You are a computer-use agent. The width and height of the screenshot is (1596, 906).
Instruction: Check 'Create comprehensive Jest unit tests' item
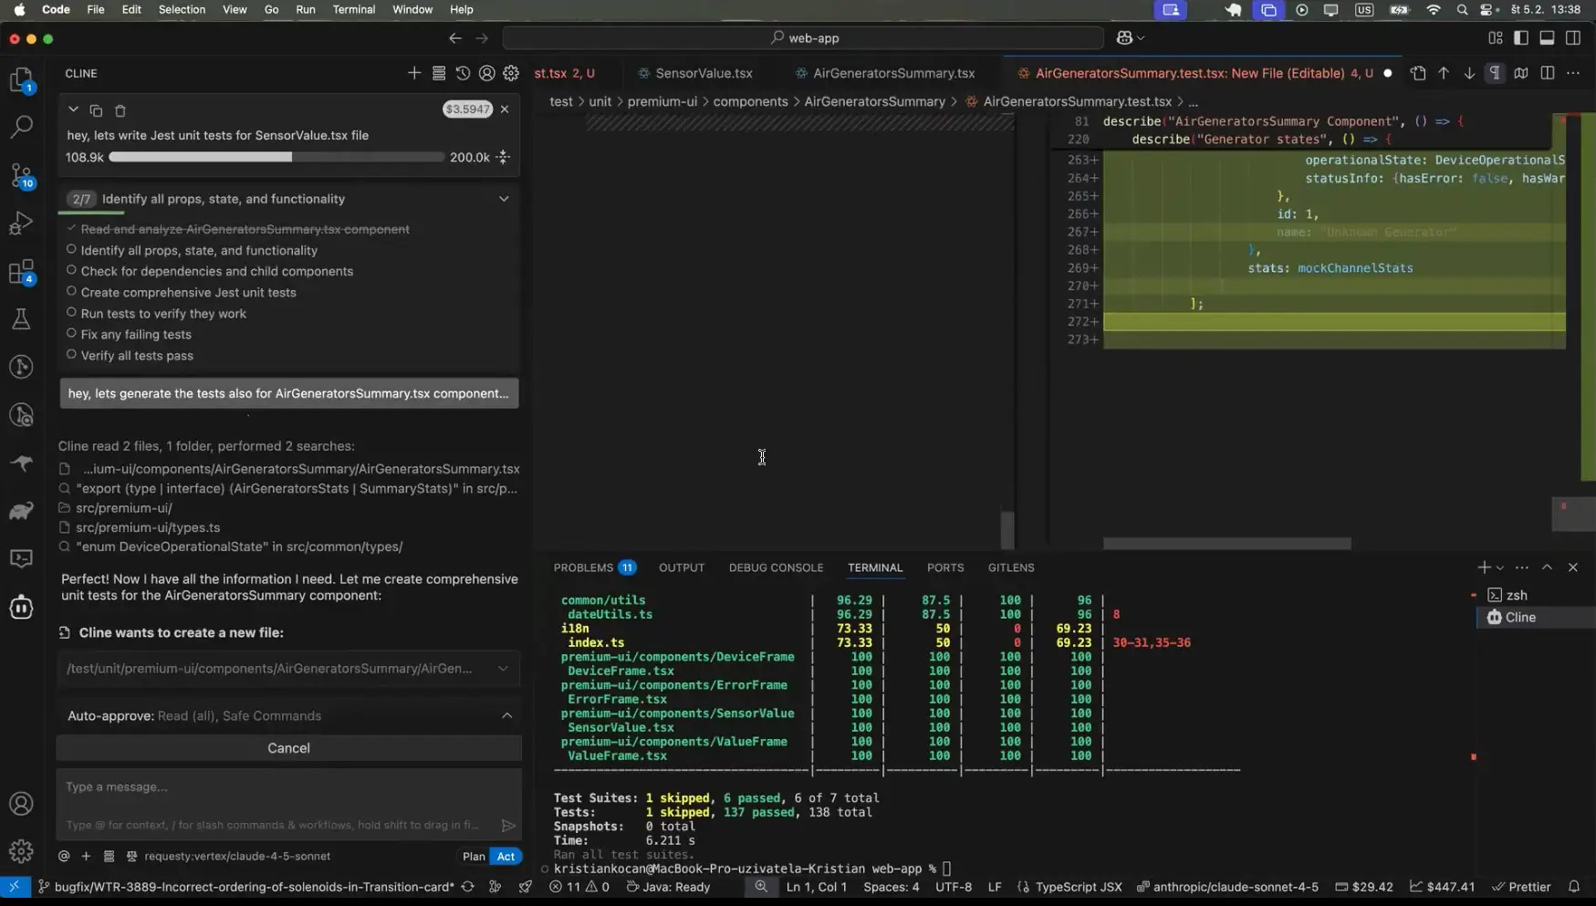click(x=71, y=292)
